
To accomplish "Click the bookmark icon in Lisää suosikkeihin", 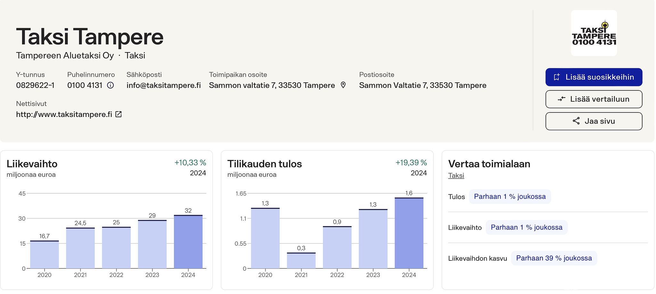I will point(557,77).
